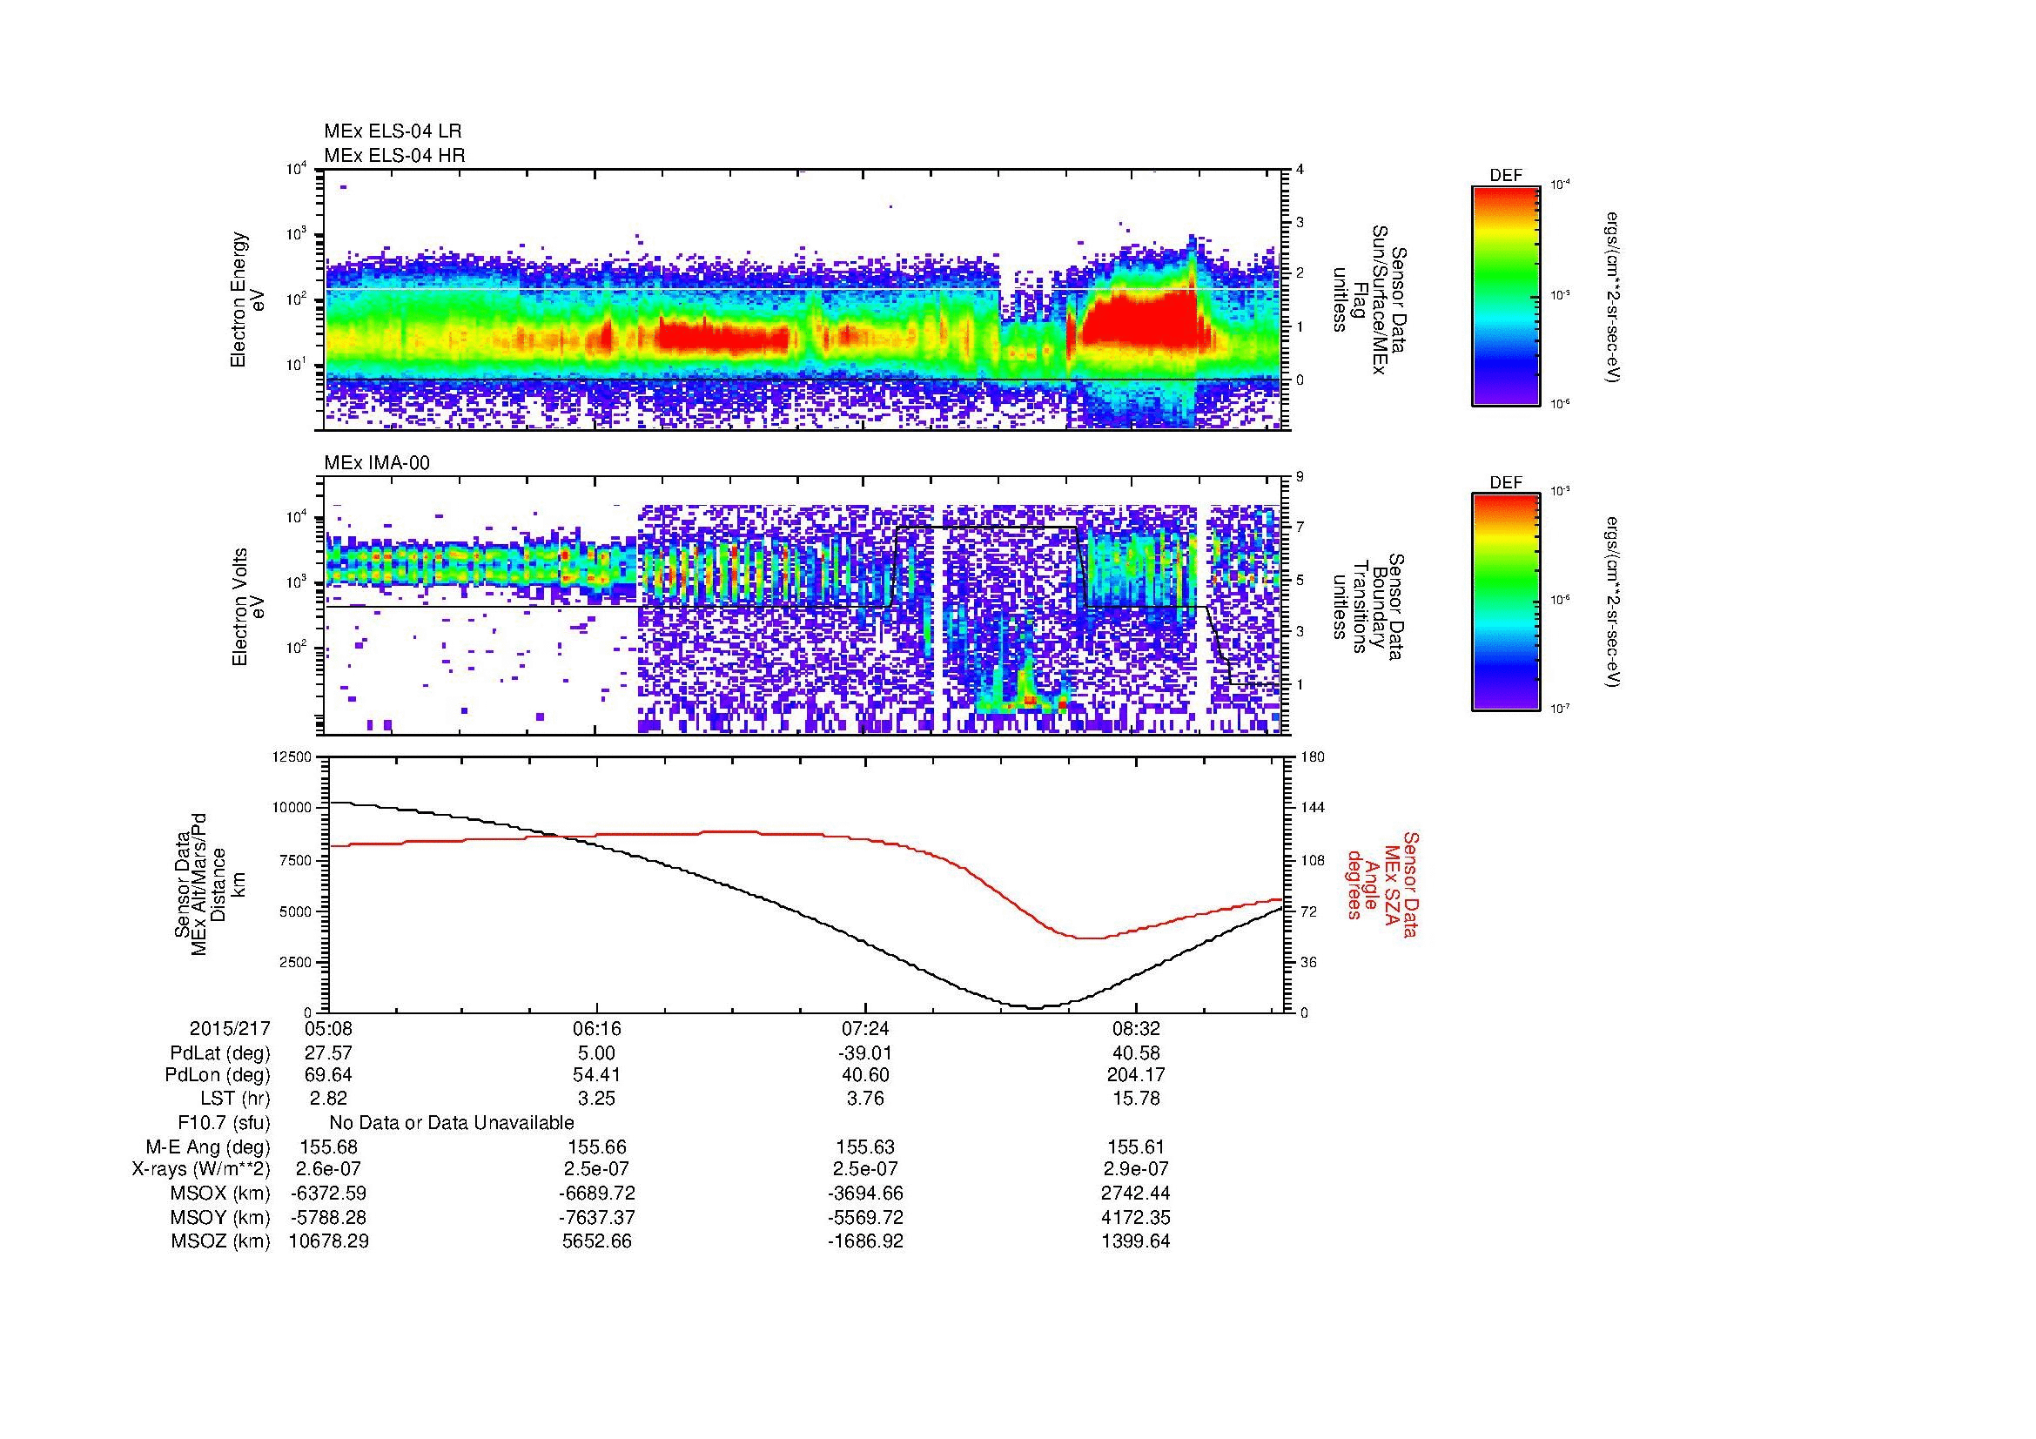The image size is (2036, 1439).
Task: Click the 'X-rays (W/m**2)' row label
Action: coord(201,1169)
